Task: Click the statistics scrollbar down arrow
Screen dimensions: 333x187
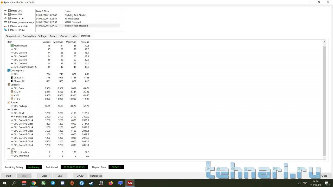Action: (x=324, y=158)
